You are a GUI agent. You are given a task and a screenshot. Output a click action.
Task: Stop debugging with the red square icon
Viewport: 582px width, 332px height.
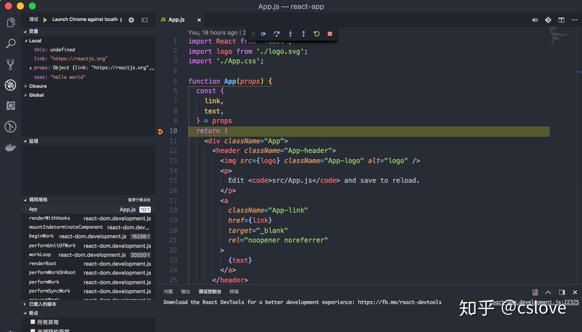coord(330,34)
